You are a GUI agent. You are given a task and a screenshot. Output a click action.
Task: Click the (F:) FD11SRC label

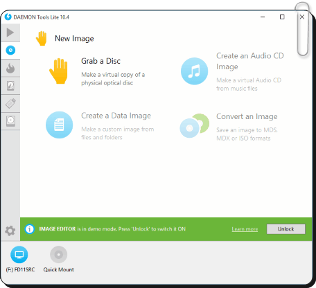pyautogui.click(x=20, y=269)
